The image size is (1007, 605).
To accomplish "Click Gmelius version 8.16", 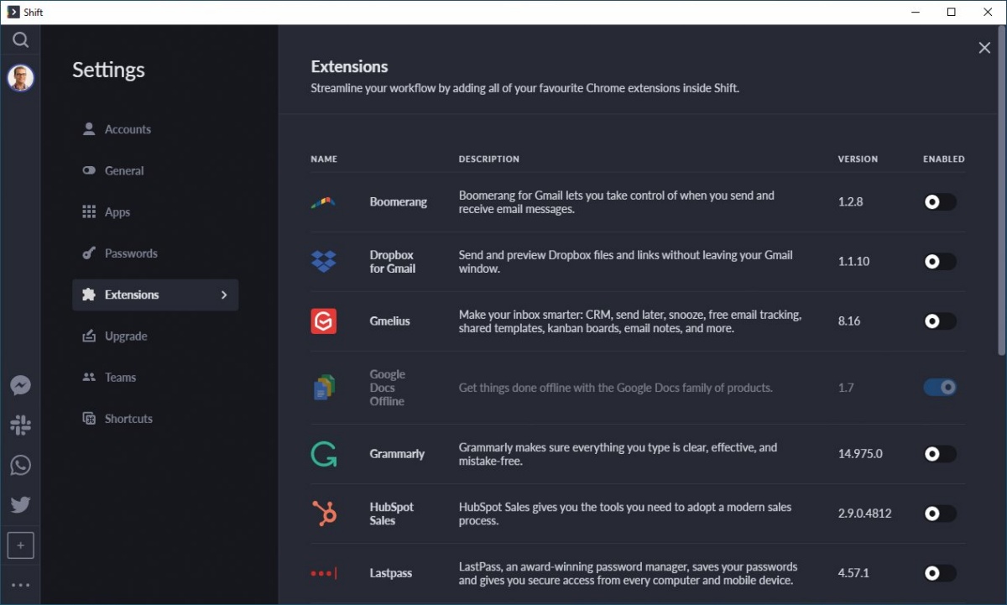I will click(849, 321).
